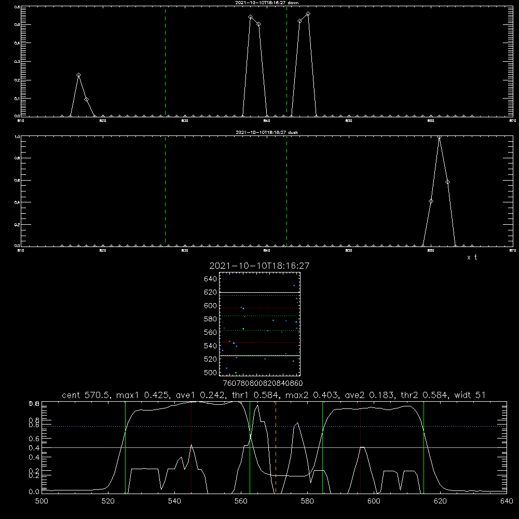Click the '520' x-axis label of bottom plot

(108, 501)
